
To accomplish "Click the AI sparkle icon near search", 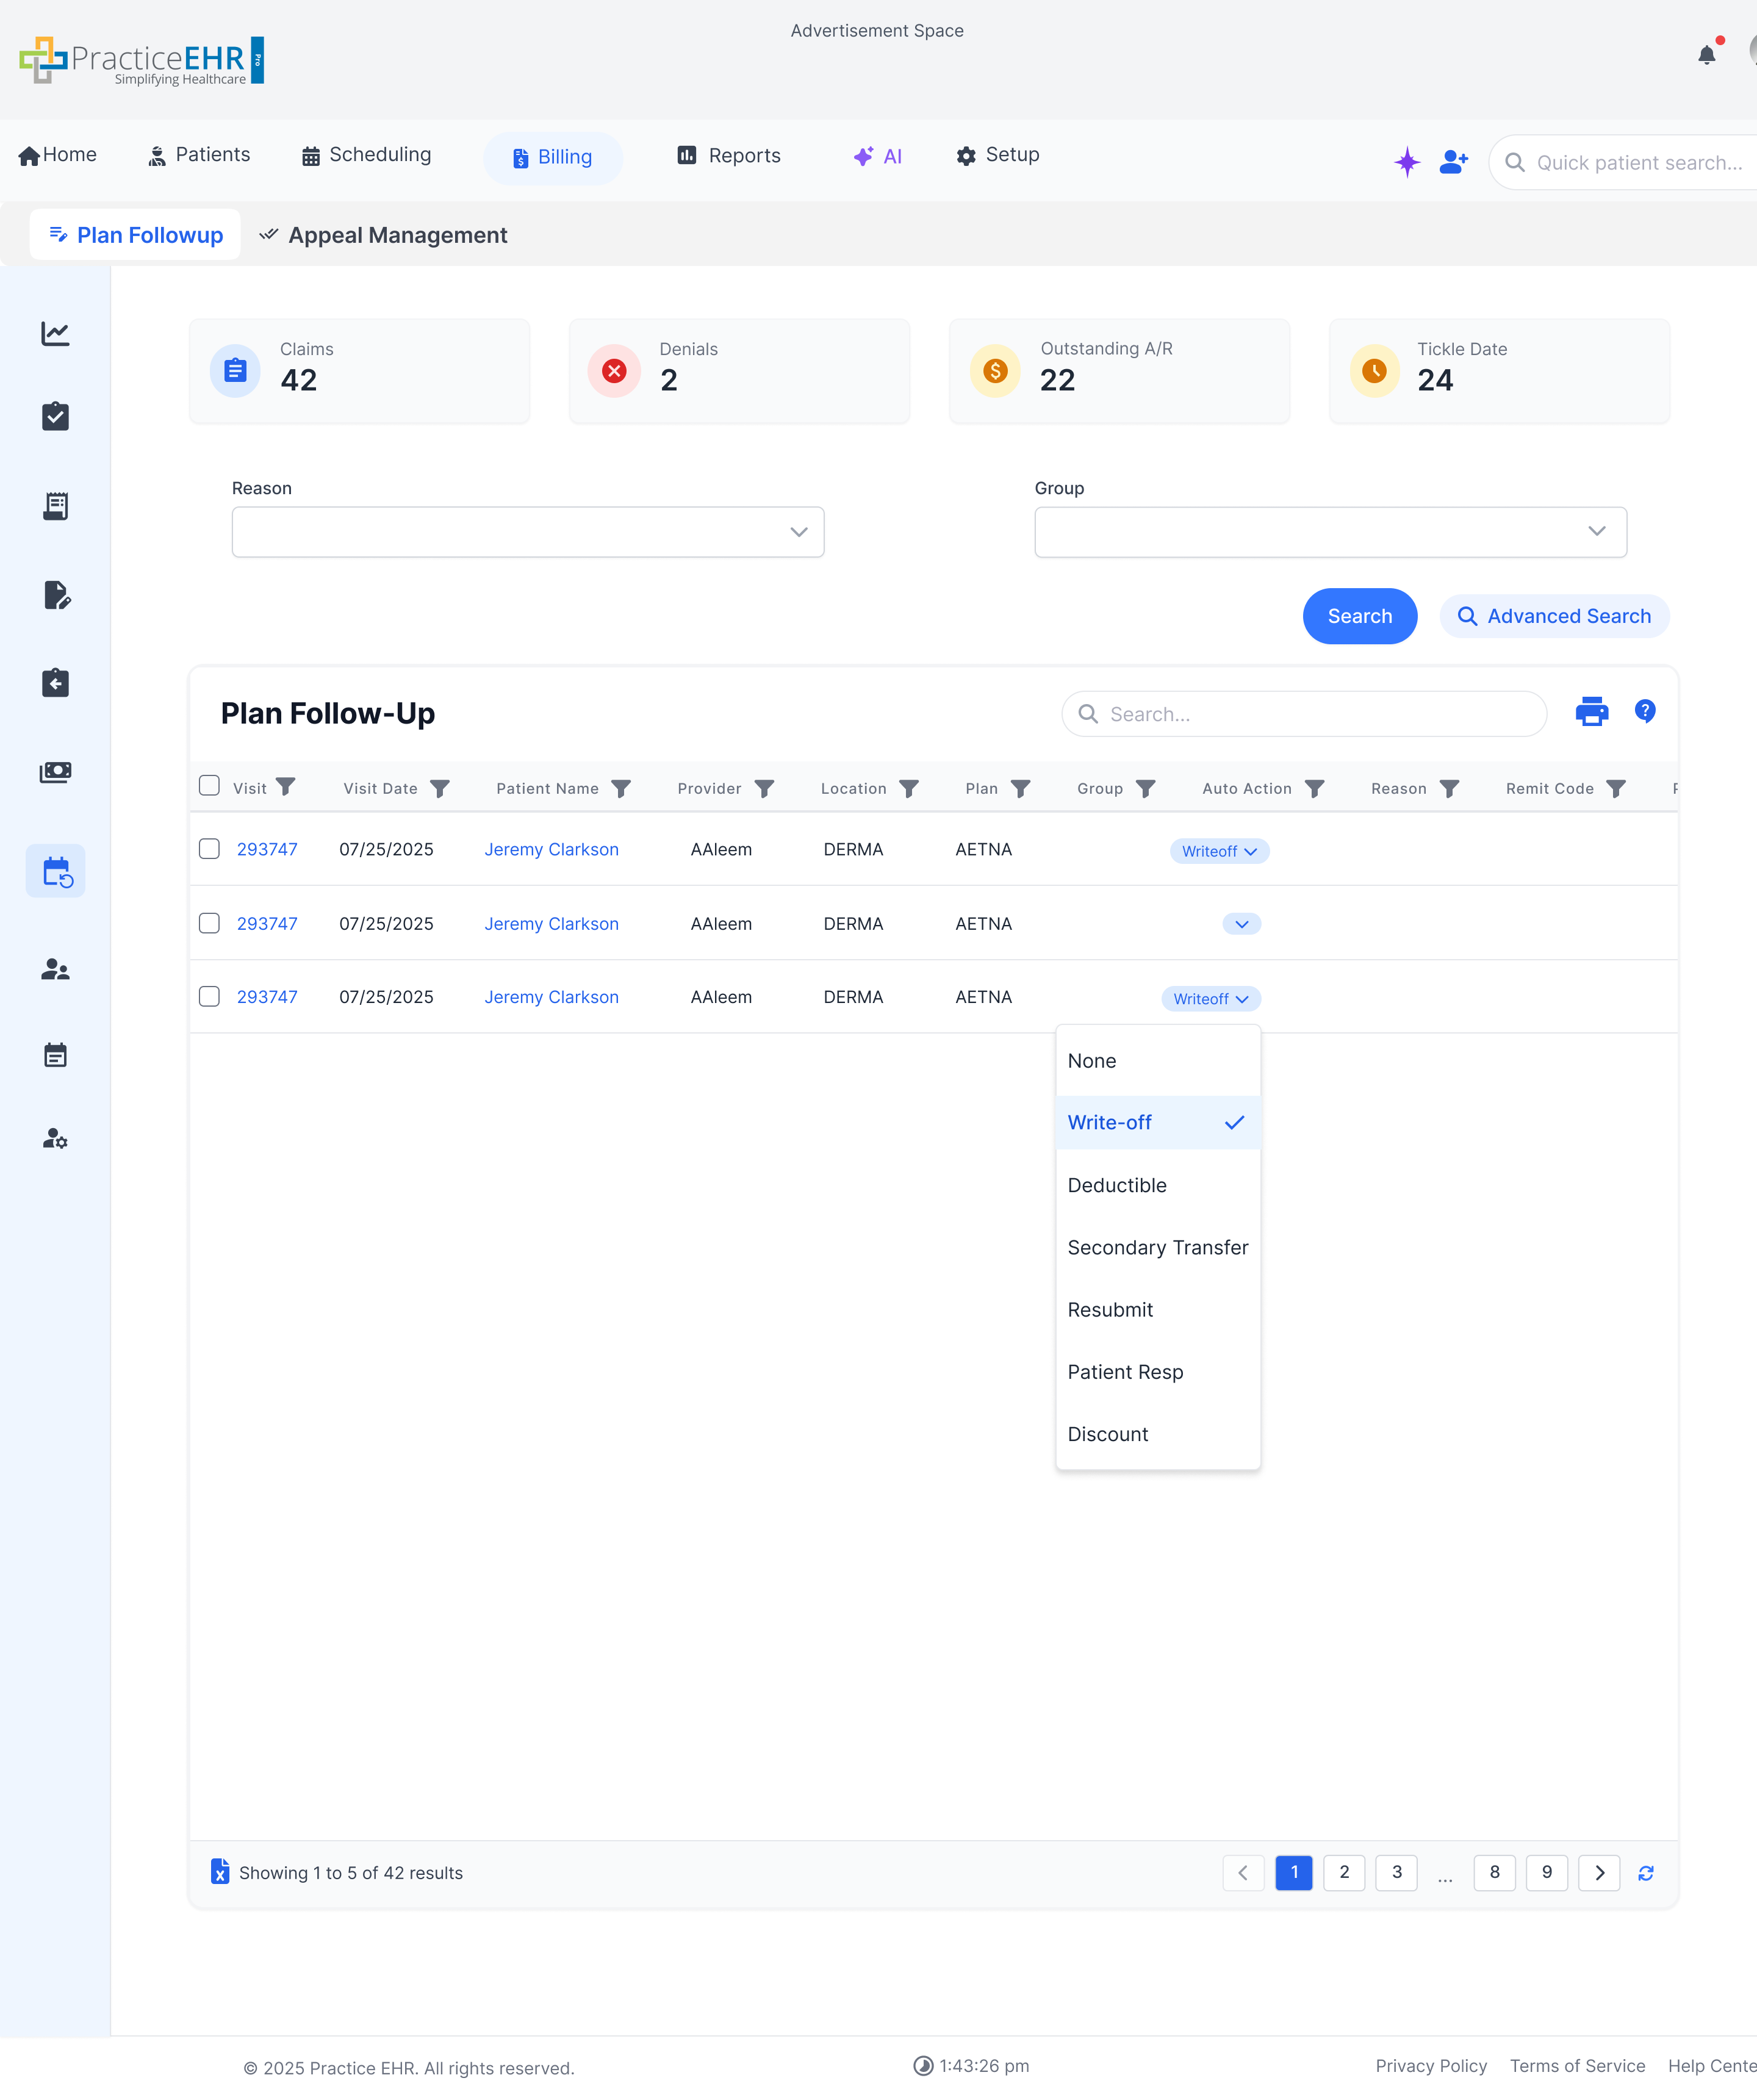I will click(x=1407, y=161).
